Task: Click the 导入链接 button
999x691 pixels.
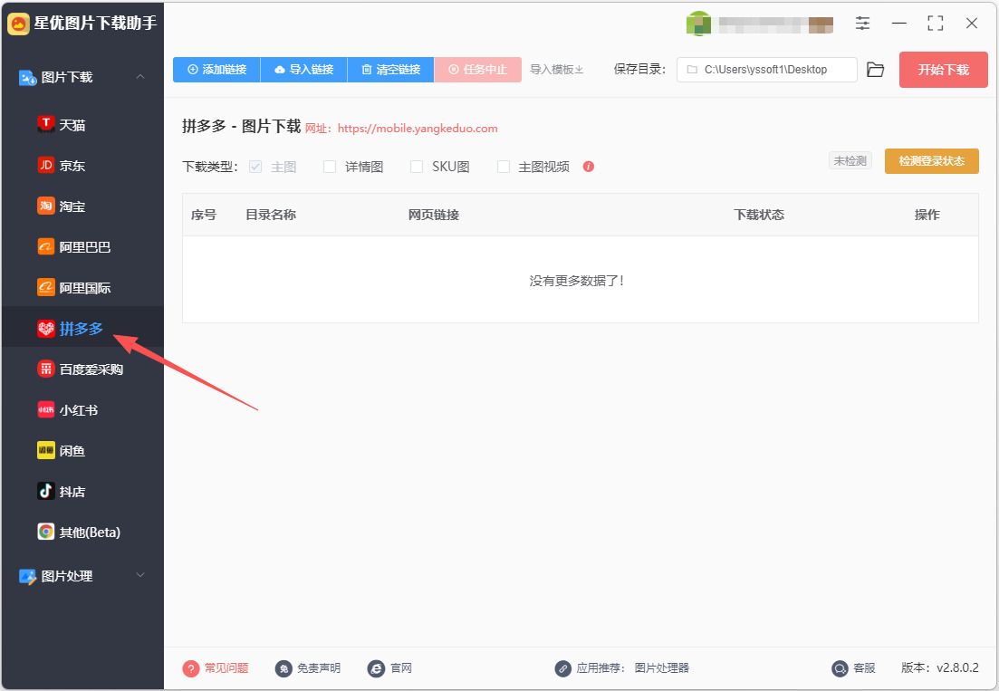Action: click(x=304, y=70)
